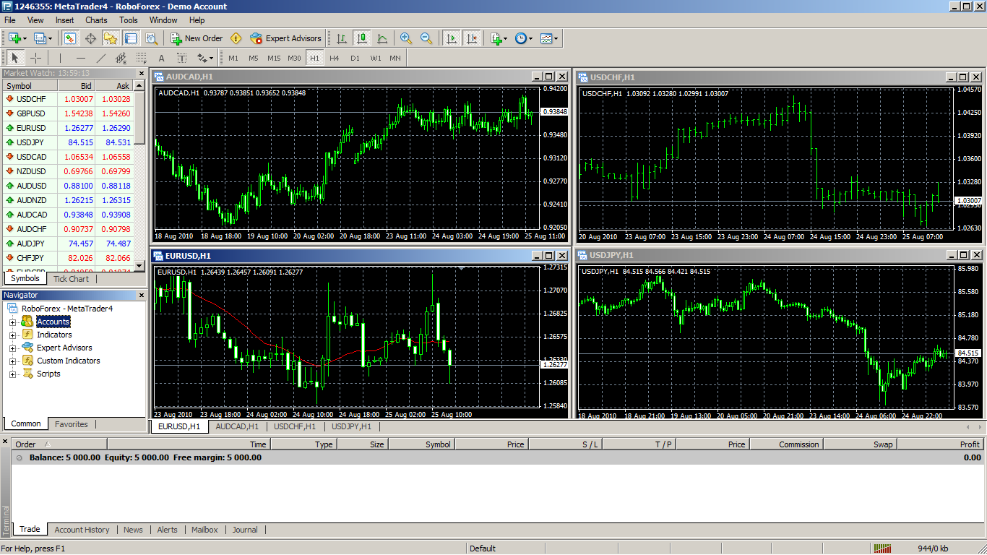Select the Crosshair cursor tool

pos(35,58)
